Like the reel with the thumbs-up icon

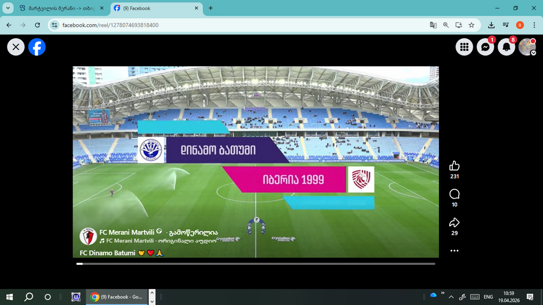(x=454, y=166)
